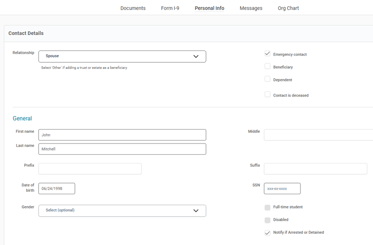Click into the SSN input field
373x245 pixels.
click(282, 189)
